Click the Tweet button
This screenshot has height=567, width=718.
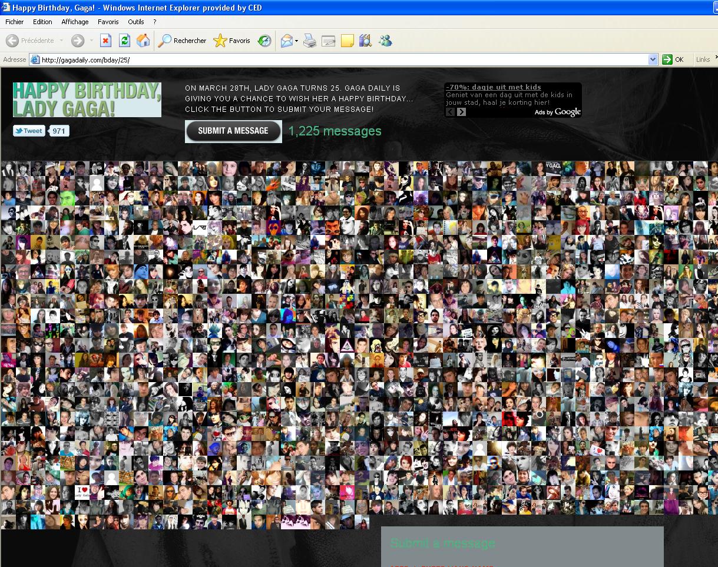coord(29,131)
